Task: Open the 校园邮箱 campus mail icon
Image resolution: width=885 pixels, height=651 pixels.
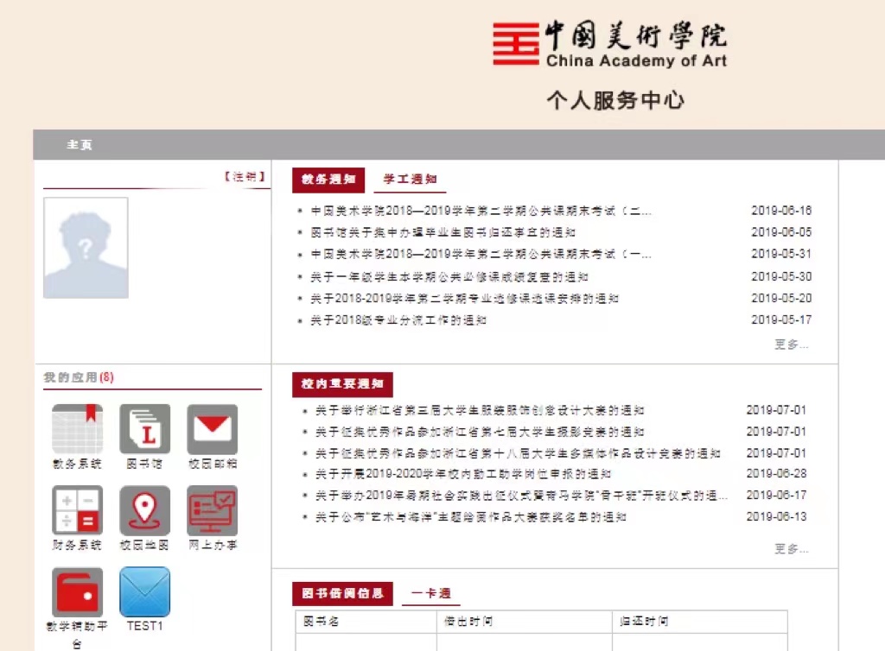Action: [213, 429]
